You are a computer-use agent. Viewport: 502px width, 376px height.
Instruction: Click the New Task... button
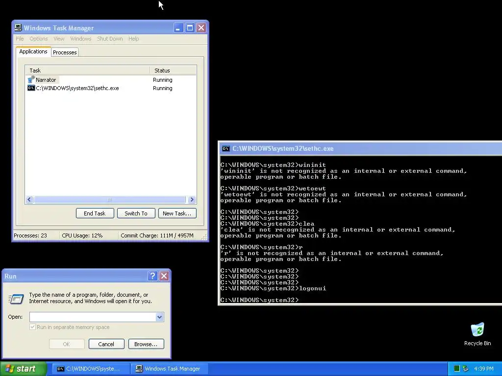(x=177, y=213)
